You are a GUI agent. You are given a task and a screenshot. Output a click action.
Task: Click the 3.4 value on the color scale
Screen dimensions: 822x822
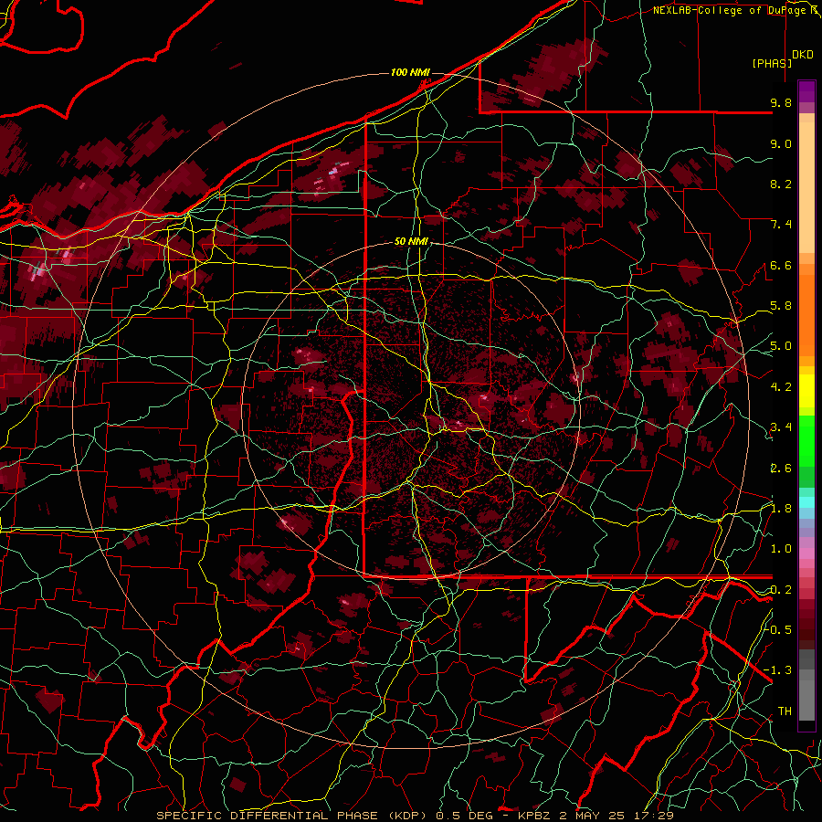pyautogui.click(x=781, y=427)
